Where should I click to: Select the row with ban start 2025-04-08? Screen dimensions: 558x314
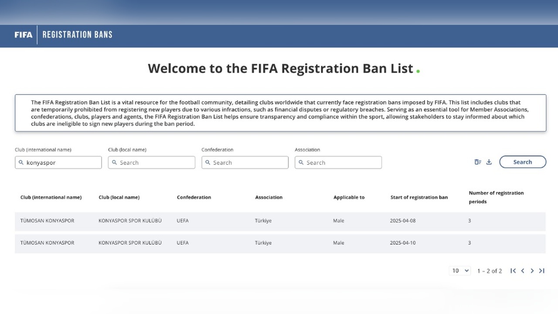pos(280,221)
